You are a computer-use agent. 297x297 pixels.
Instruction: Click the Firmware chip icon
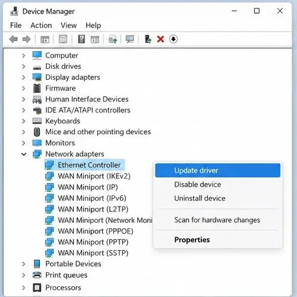[37, 89]
